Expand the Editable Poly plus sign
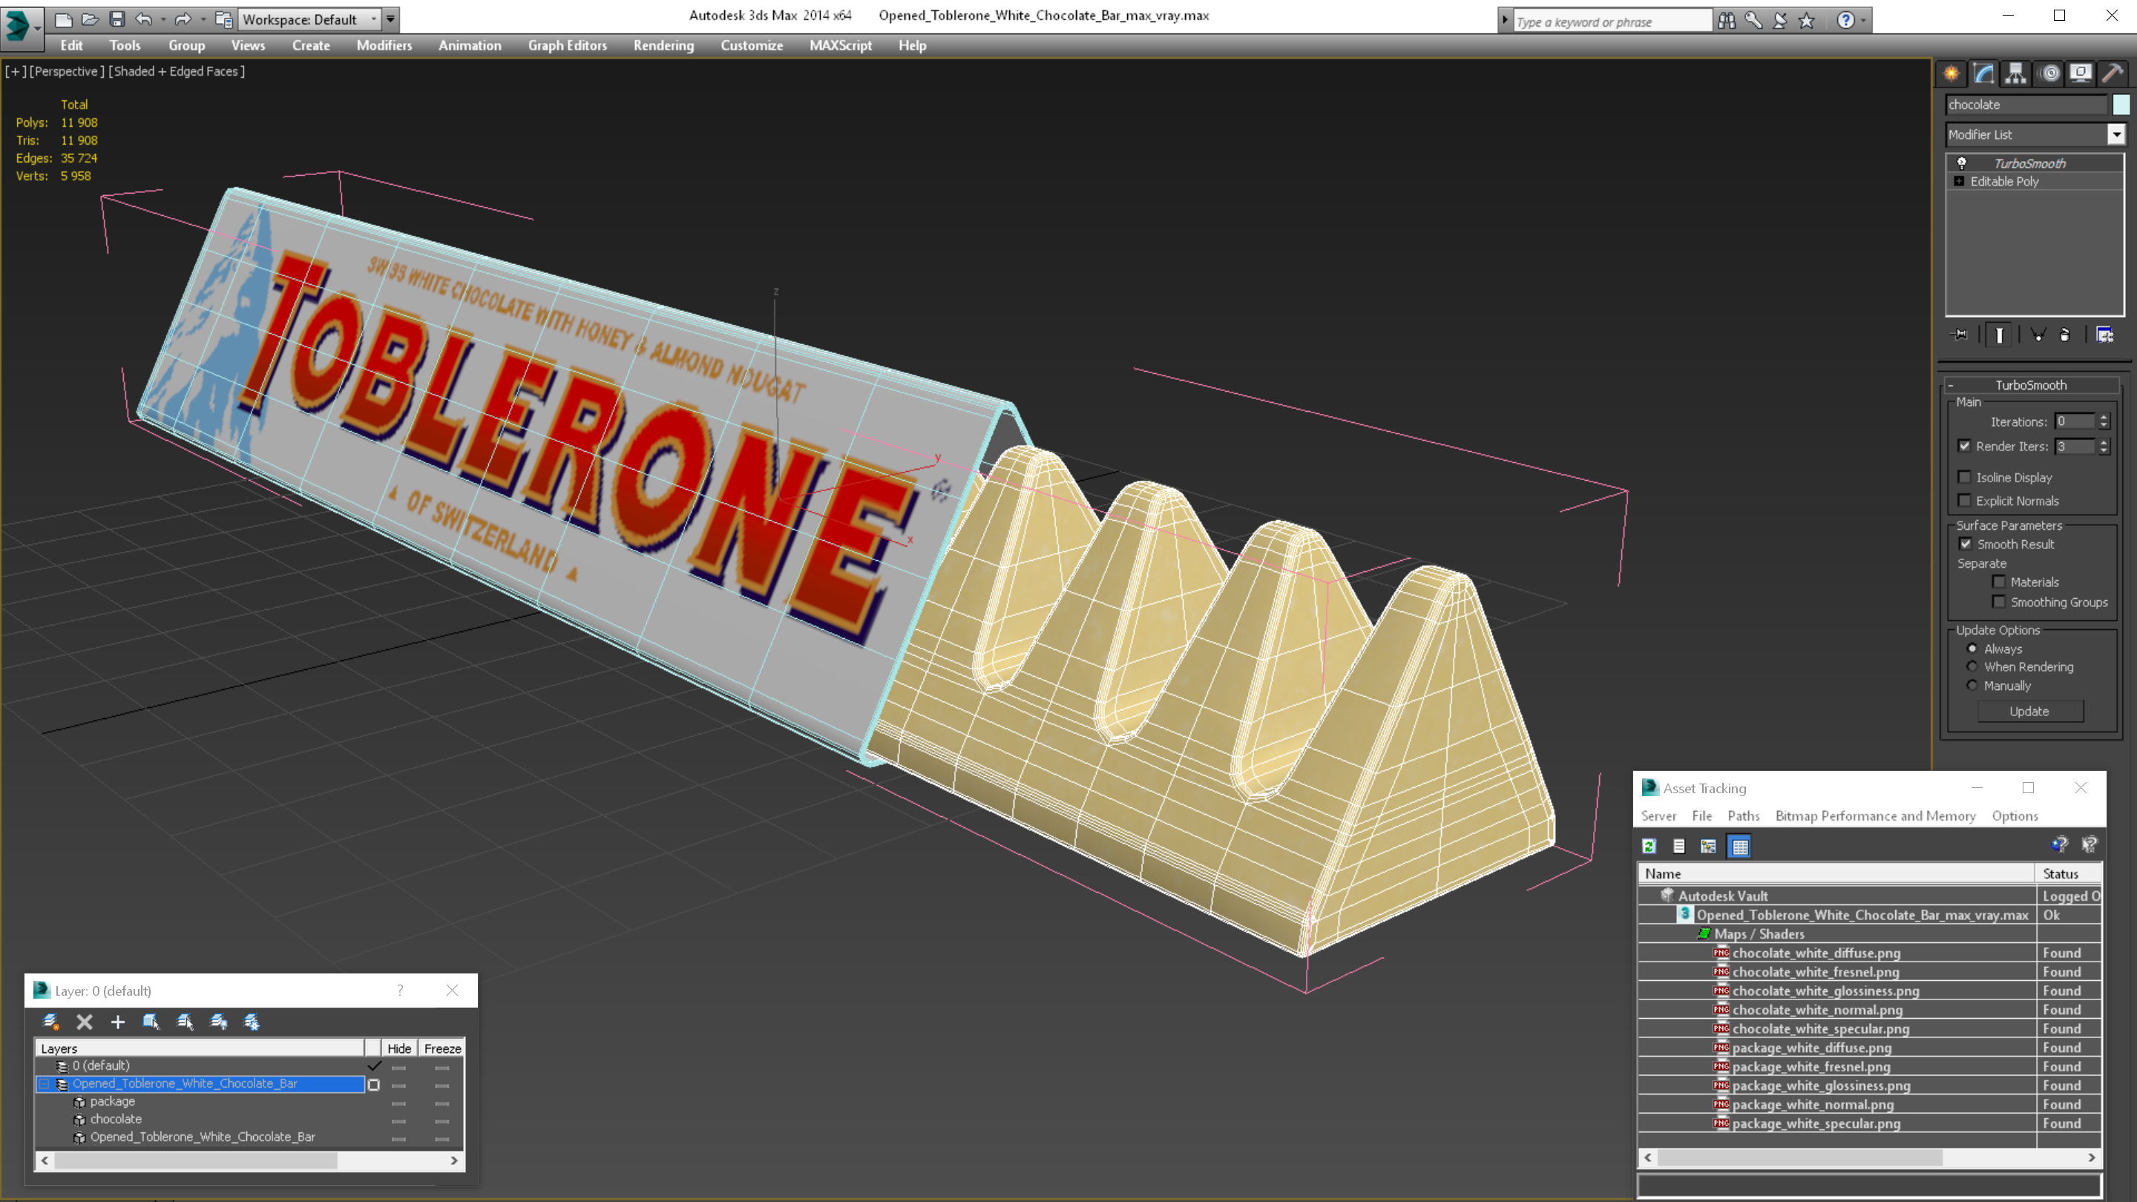Screen dimensions: 2137x1202 [1960, 181]
